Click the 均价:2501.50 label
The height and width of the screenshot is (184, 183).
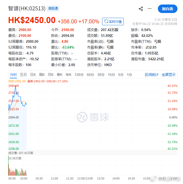[x=17, y=81]
